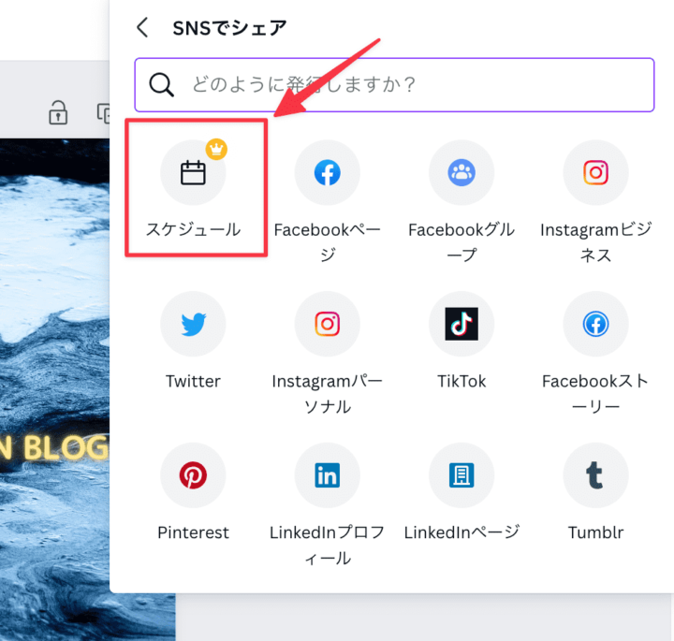Share to LinkedInプロフィール
This screenshot has width=674, height=641.
pos(327,474)
